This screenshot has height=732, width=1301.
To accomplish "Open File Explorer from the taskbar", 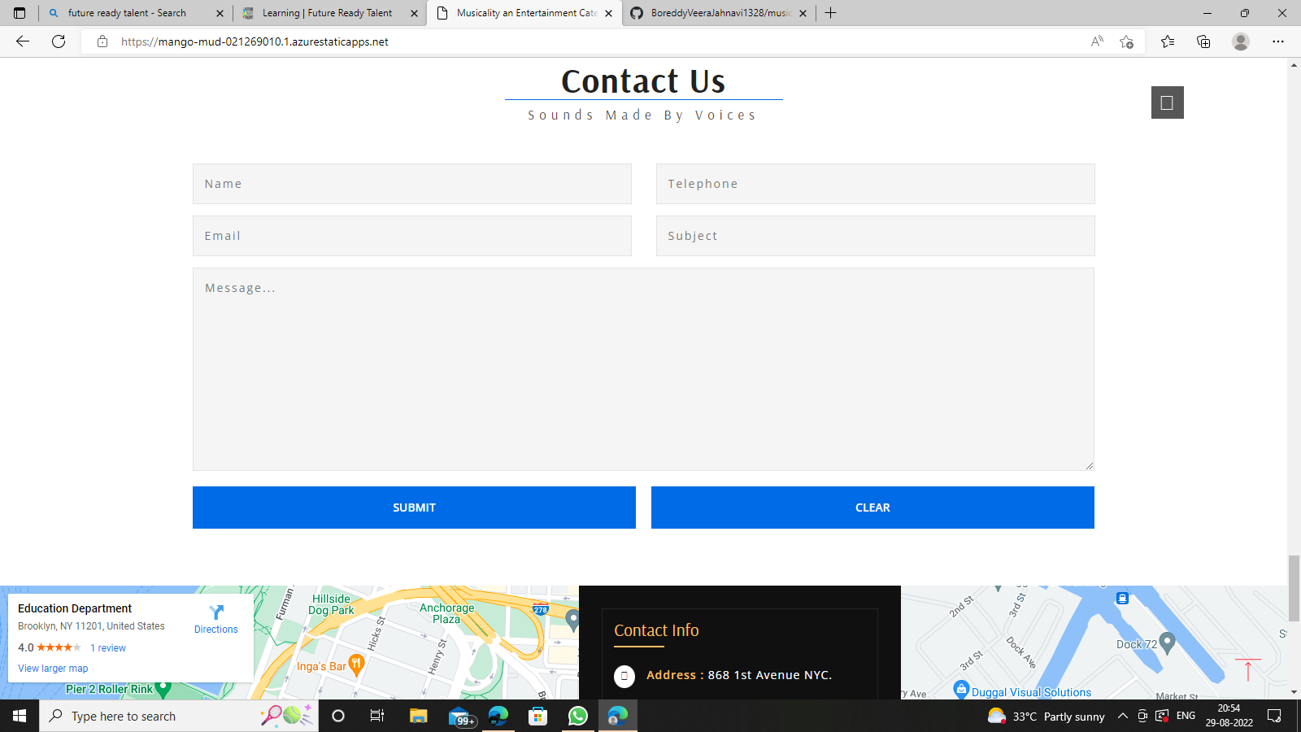I will click(x=418, y=716).
